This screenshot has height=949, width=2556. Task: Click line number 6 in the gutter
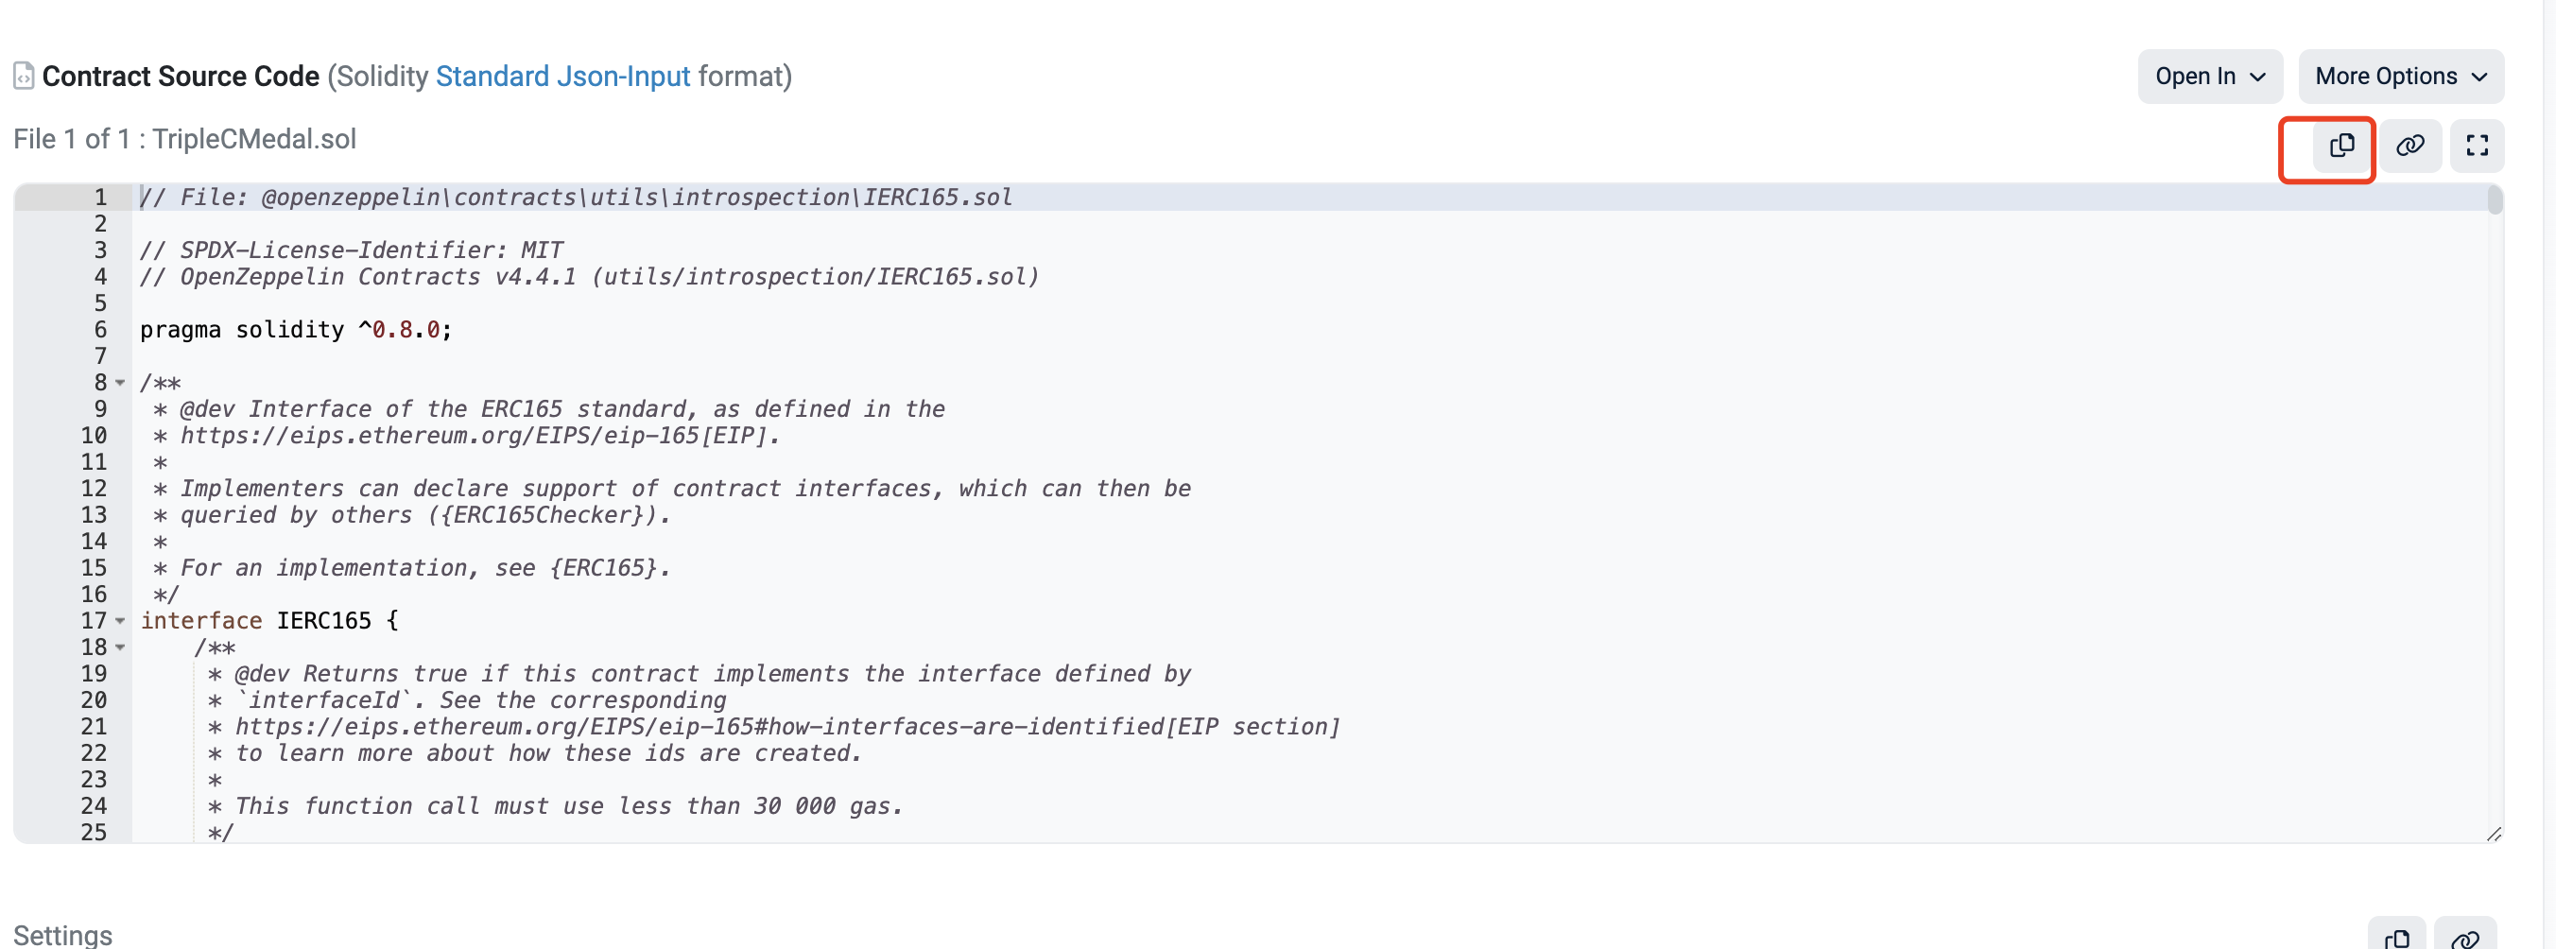click(100, 330)
